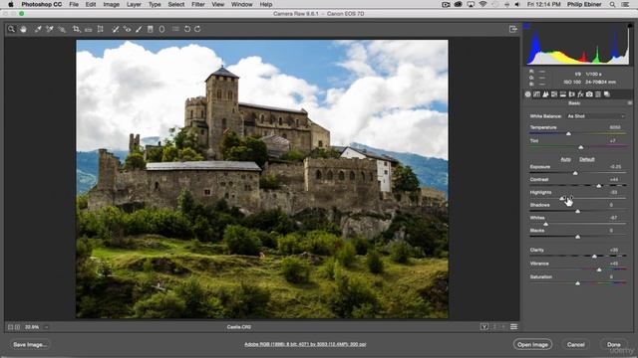The image size is (638, 358).
Task: Rotate image 90° clockwise
Action: [x=197, y=29]
